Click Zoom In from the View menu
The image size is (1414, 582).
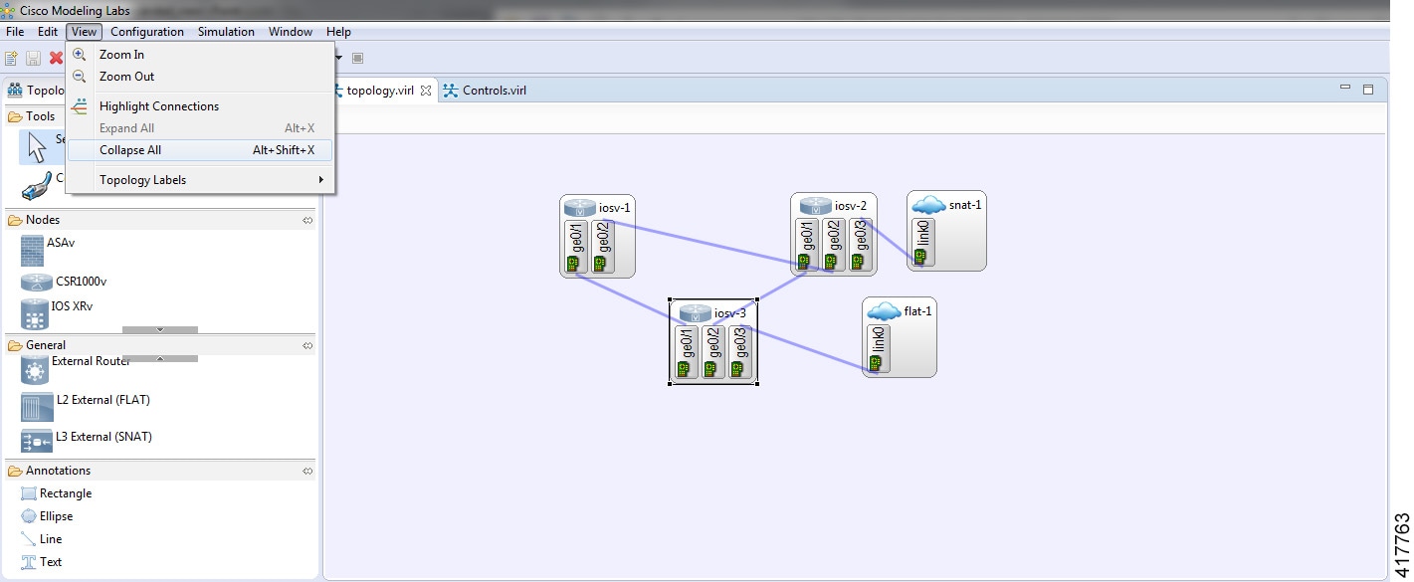121,54
